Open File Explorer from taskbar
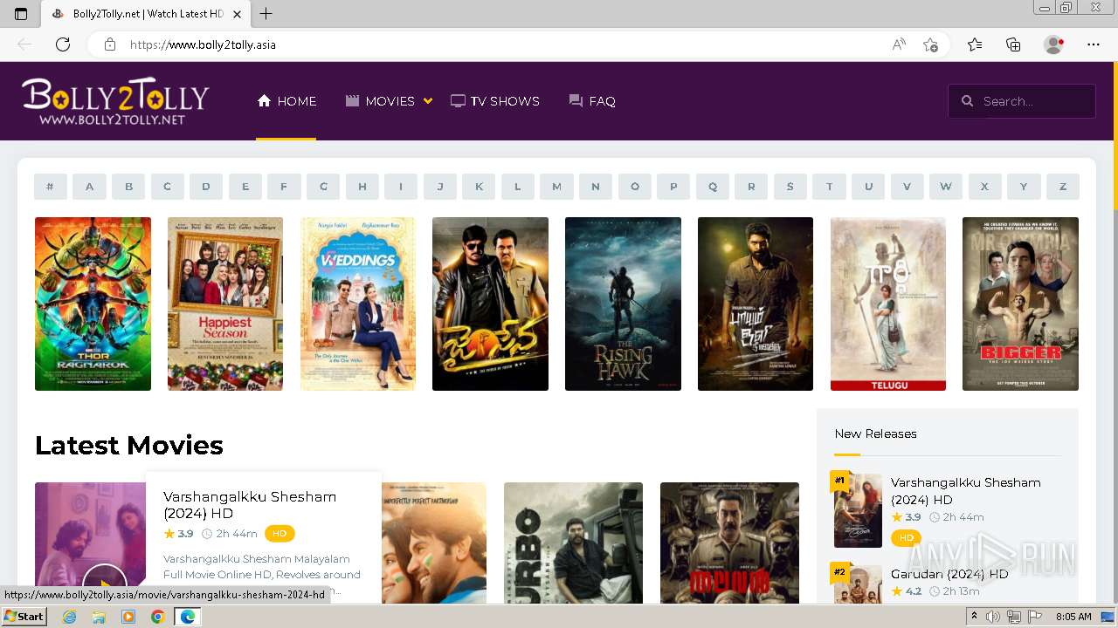Viewport: 1118px width, 628px height. pos(99,617)
